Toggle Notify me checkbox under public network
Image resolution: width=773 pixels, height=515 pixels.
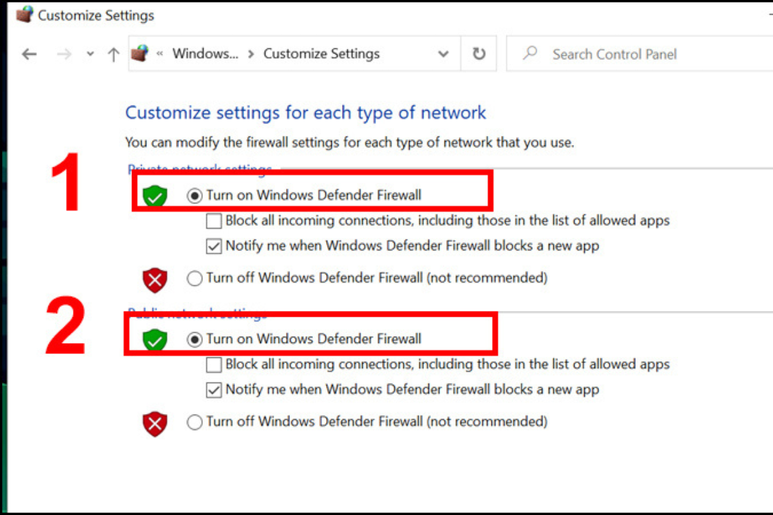pyautogui.click(x=214, y=389)
